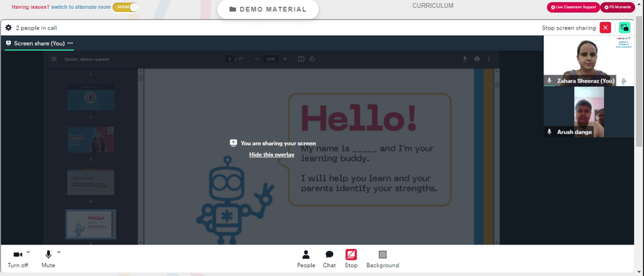Screen dimensions: 644x276
Task: Click Live Classroom Support button
Action: (x=573, y=7)
